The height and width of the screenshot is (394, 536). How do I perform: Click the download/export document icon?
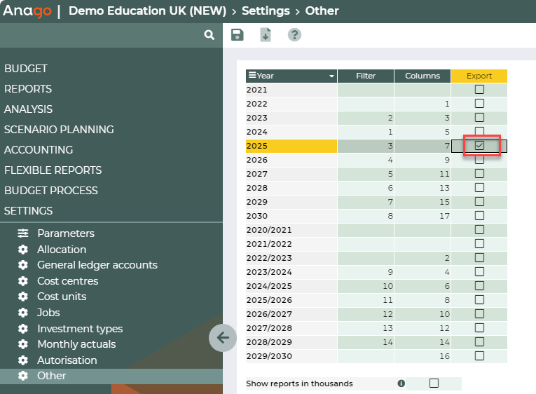266,35
